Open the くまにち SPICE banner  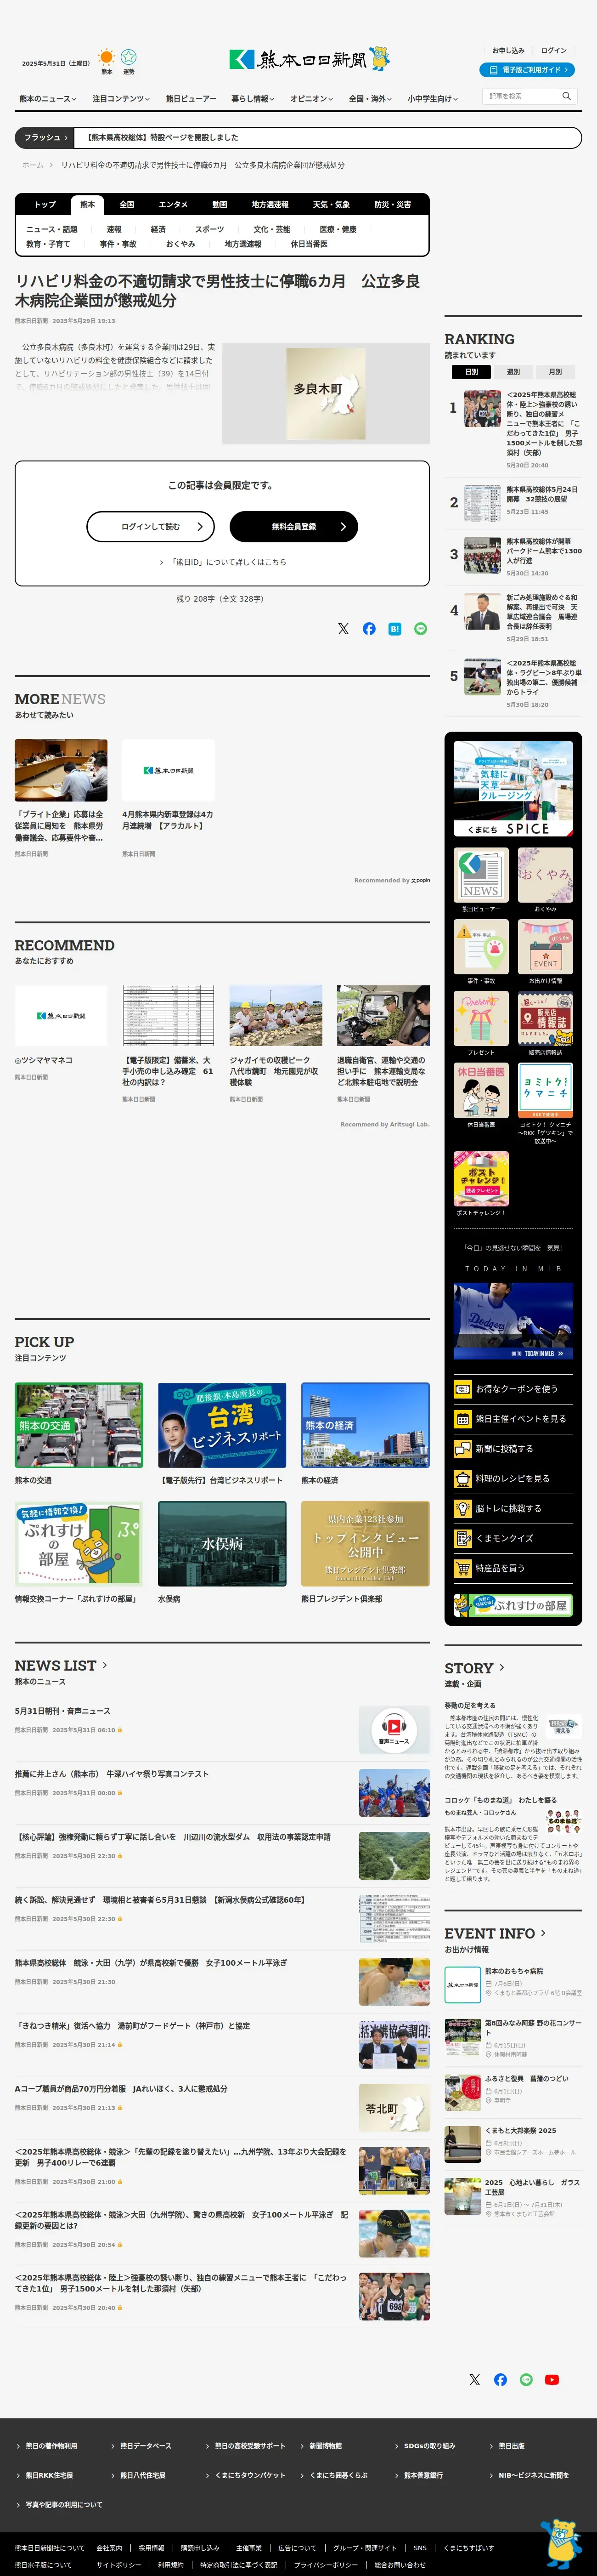(513, 788)
